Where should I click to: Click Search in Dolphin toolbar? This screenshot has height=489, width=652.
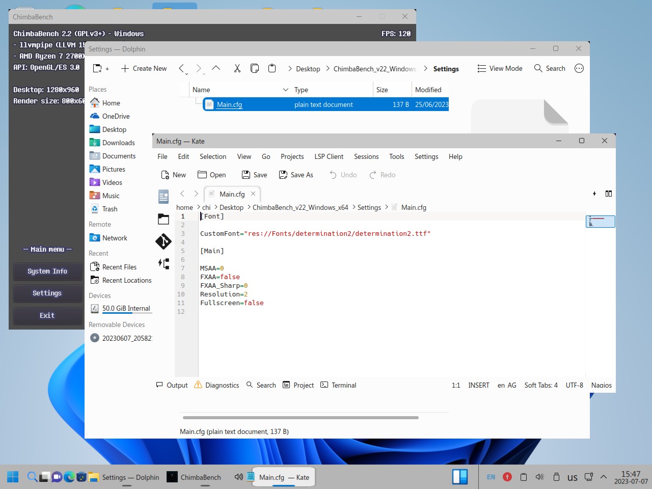click(550, 68)
